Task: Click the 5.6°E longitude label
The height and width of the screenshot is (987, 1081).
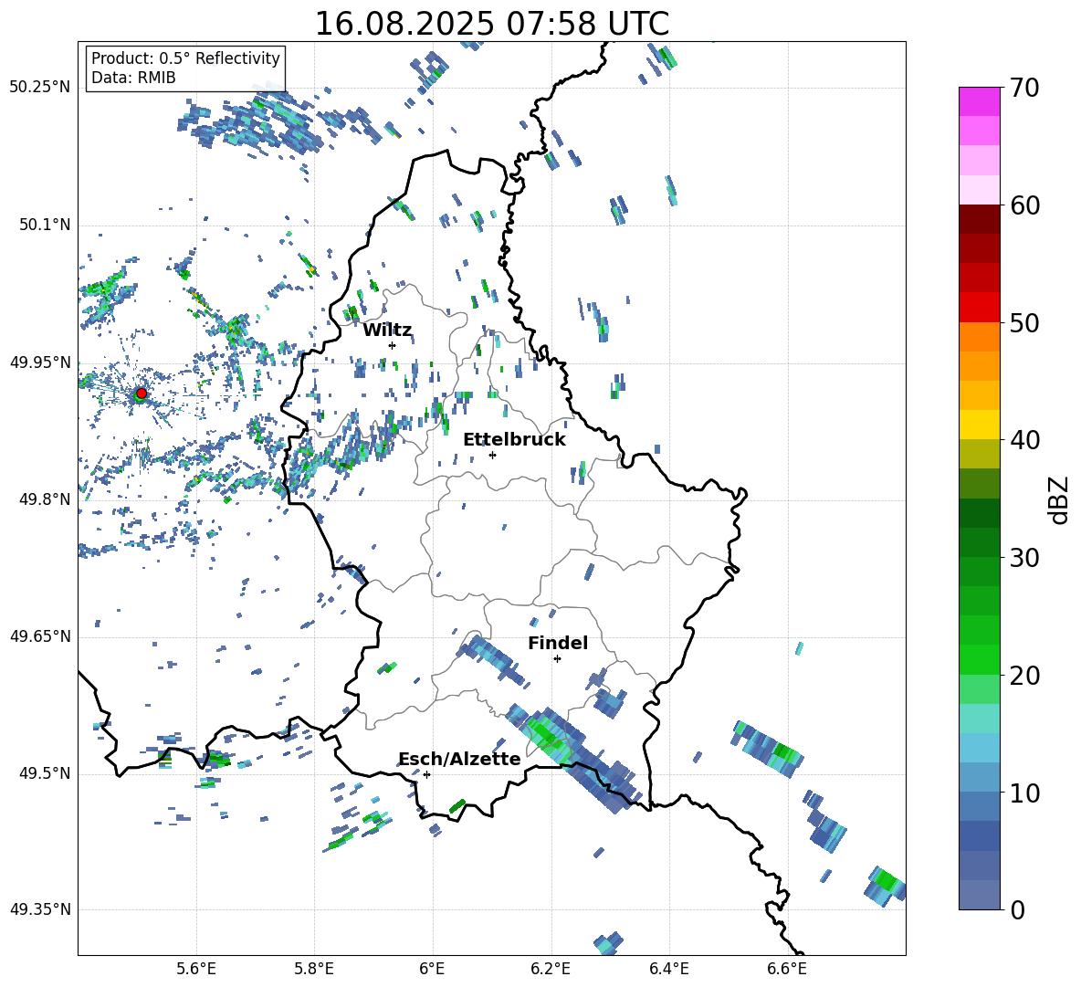Action: pyautogui.click(x=196, y=969)
